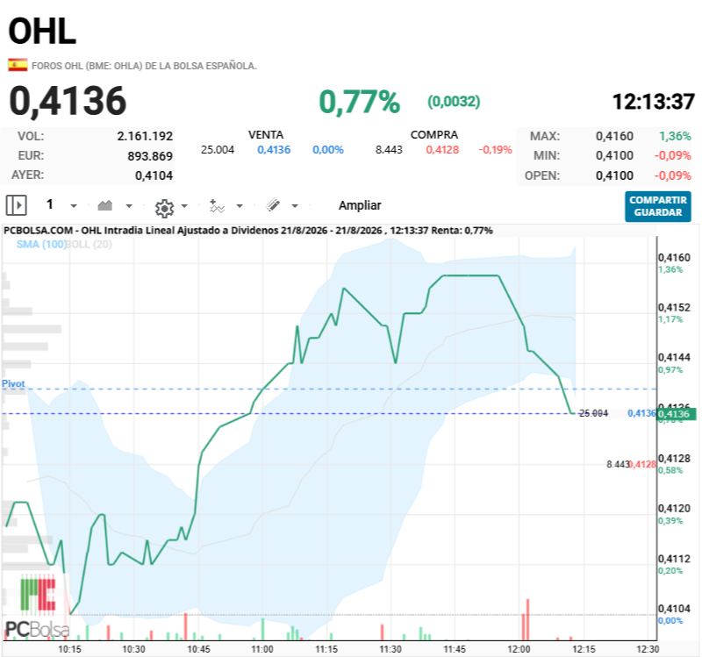Open the chart type area icon
This screenshot has width=702, height=657.
coord(104,205)
